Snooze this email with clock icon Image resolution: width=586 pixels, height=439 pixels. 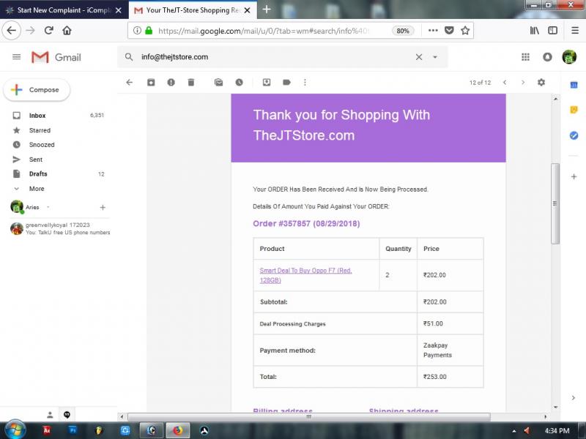pos(240,83)
